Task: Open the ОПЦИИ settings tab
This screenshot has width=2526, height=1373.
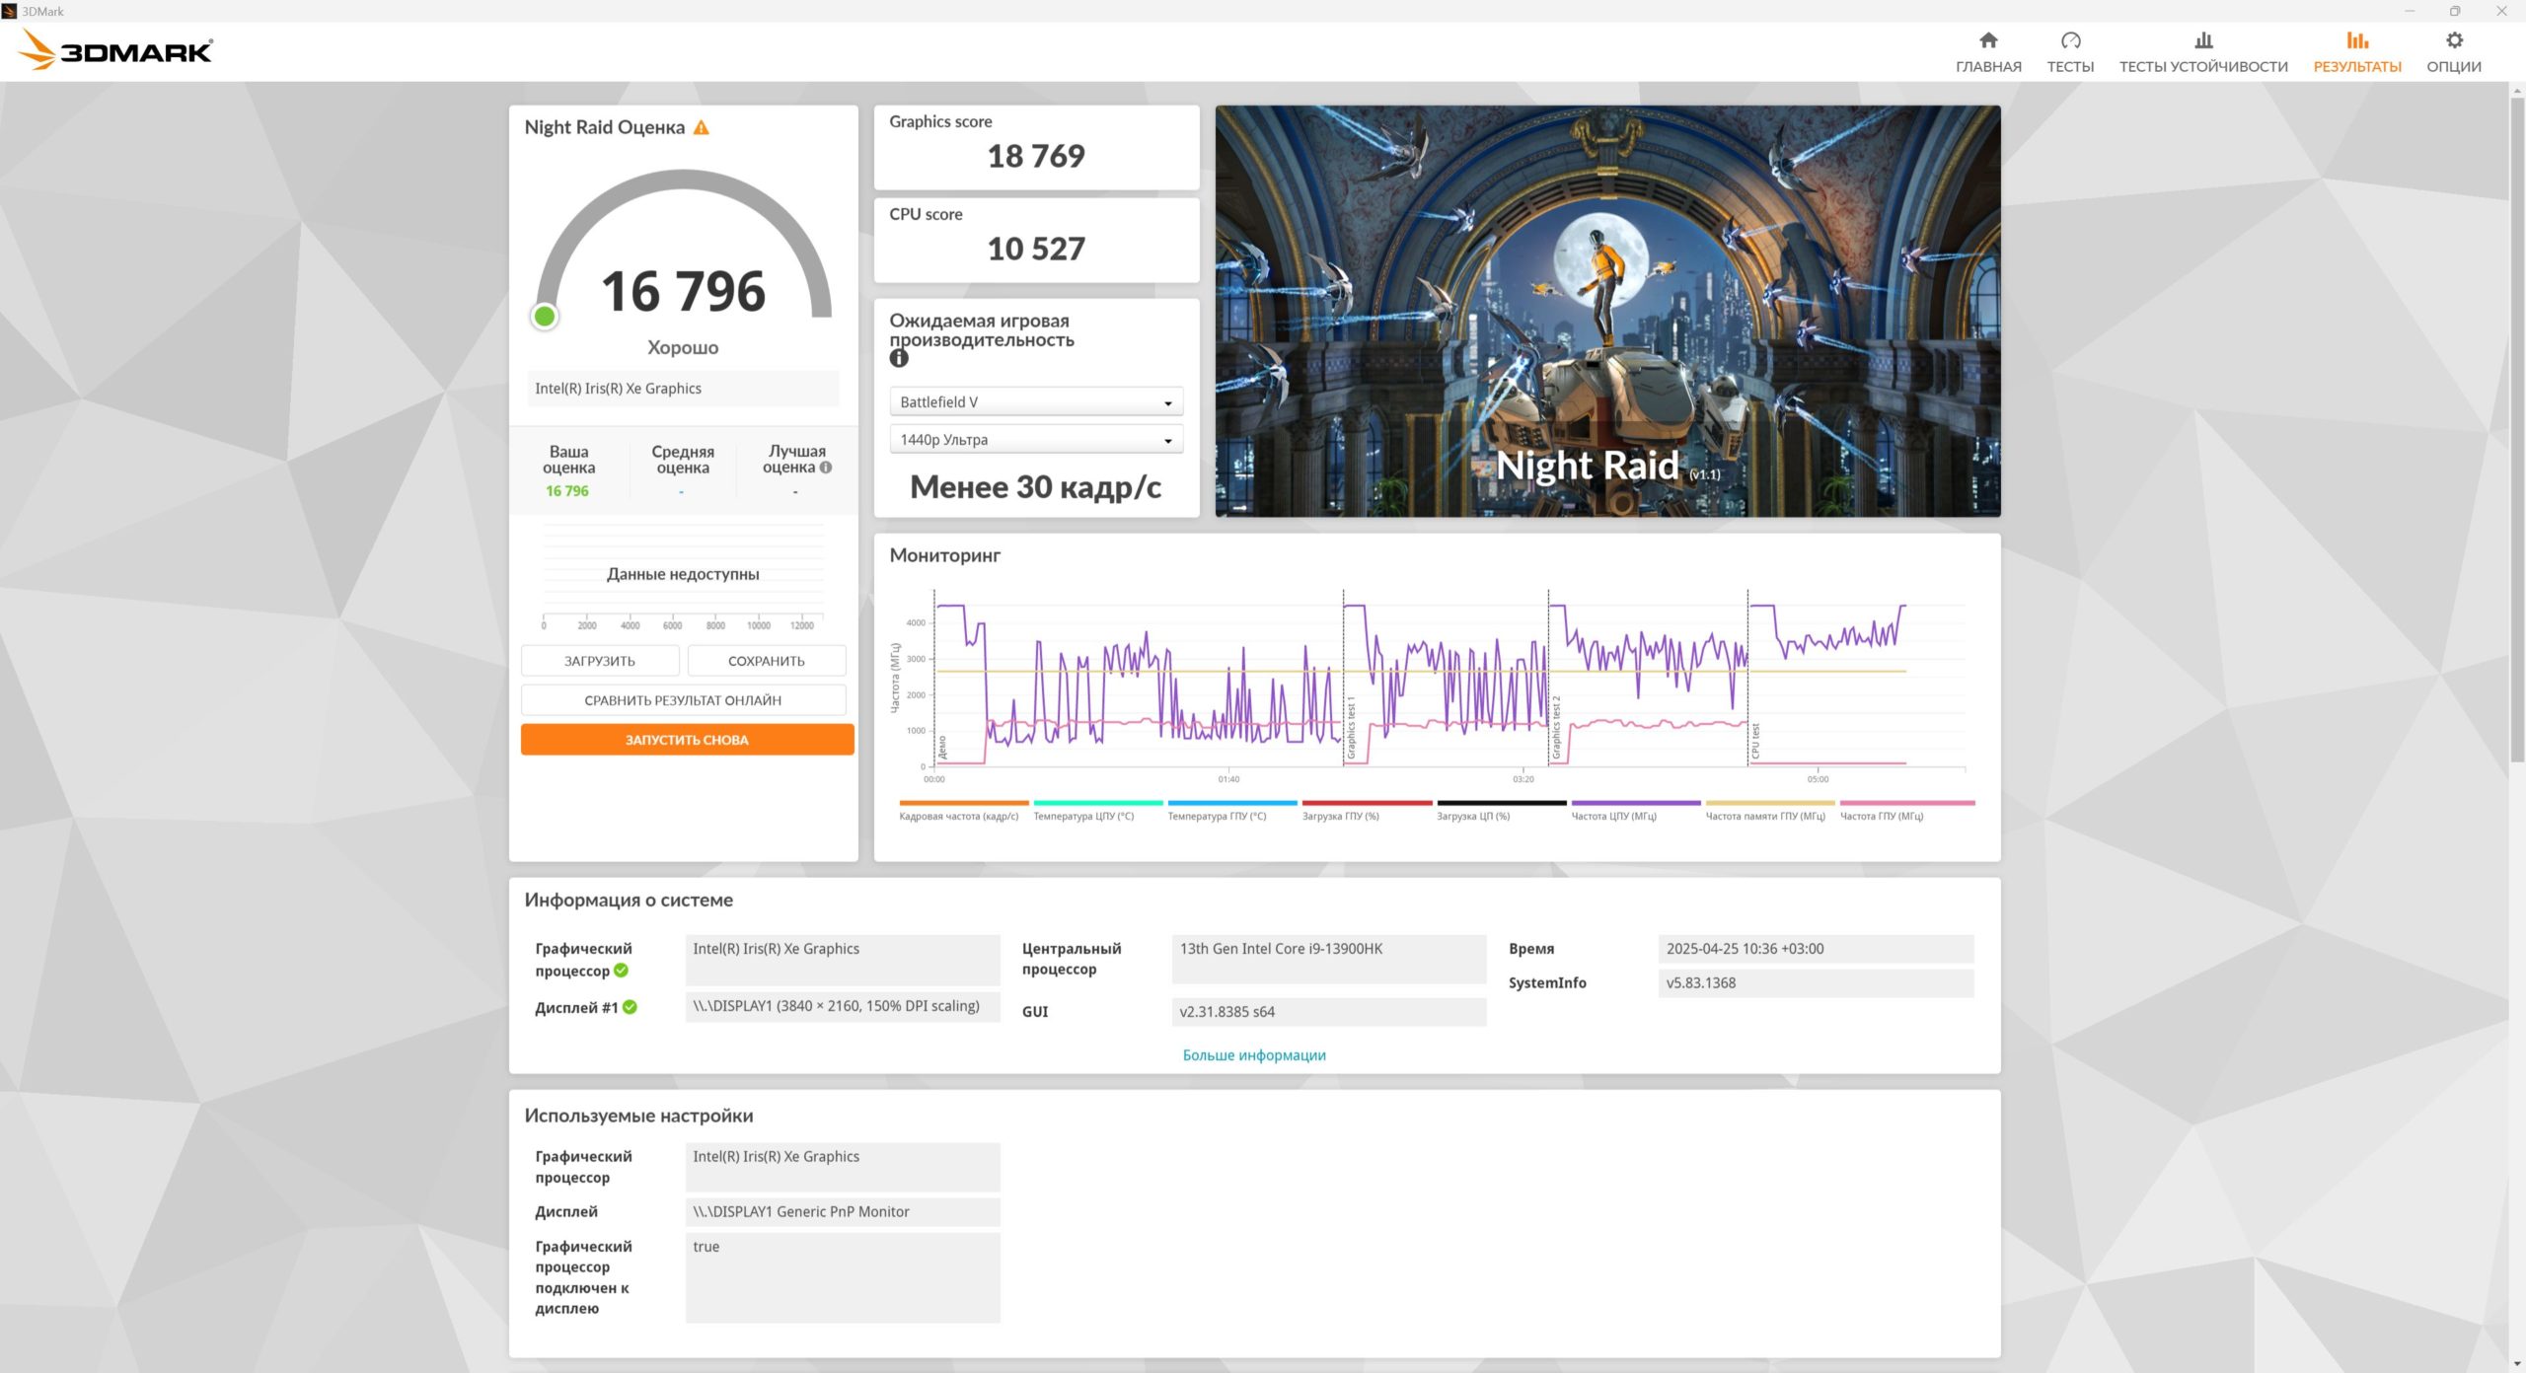Action: [x=2453, y=51]
